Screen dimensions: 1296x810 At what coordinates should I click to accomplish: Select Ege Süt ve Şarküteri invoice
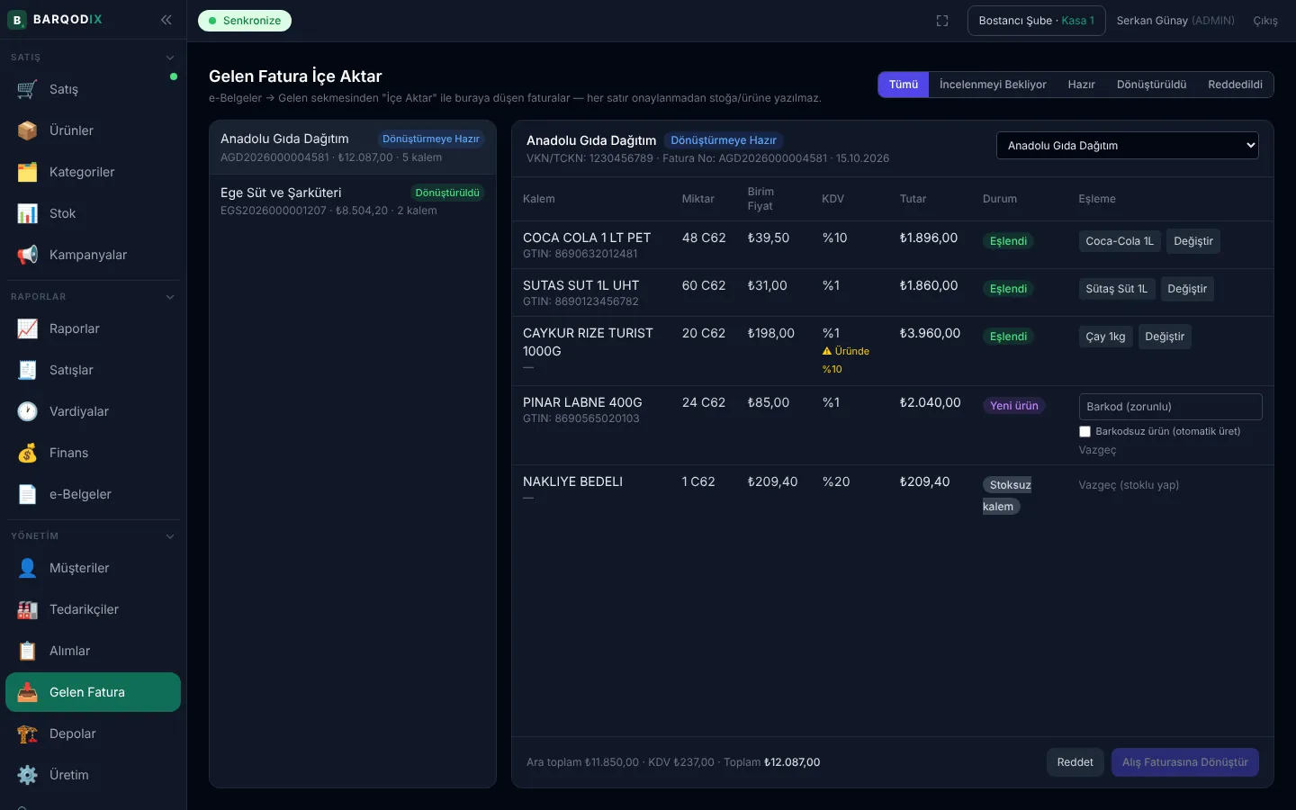(x=353, y=201)
